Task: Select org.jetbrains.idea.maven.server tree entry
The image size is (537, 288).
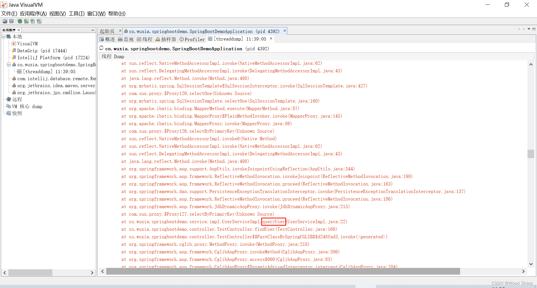Action: click(56, 85)
